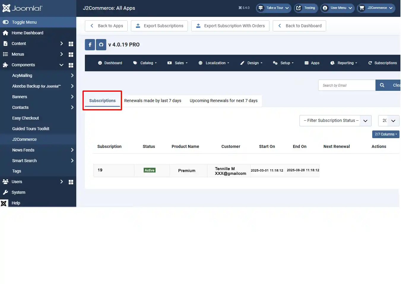Expand the Users menu chevron

pos(61,182)
